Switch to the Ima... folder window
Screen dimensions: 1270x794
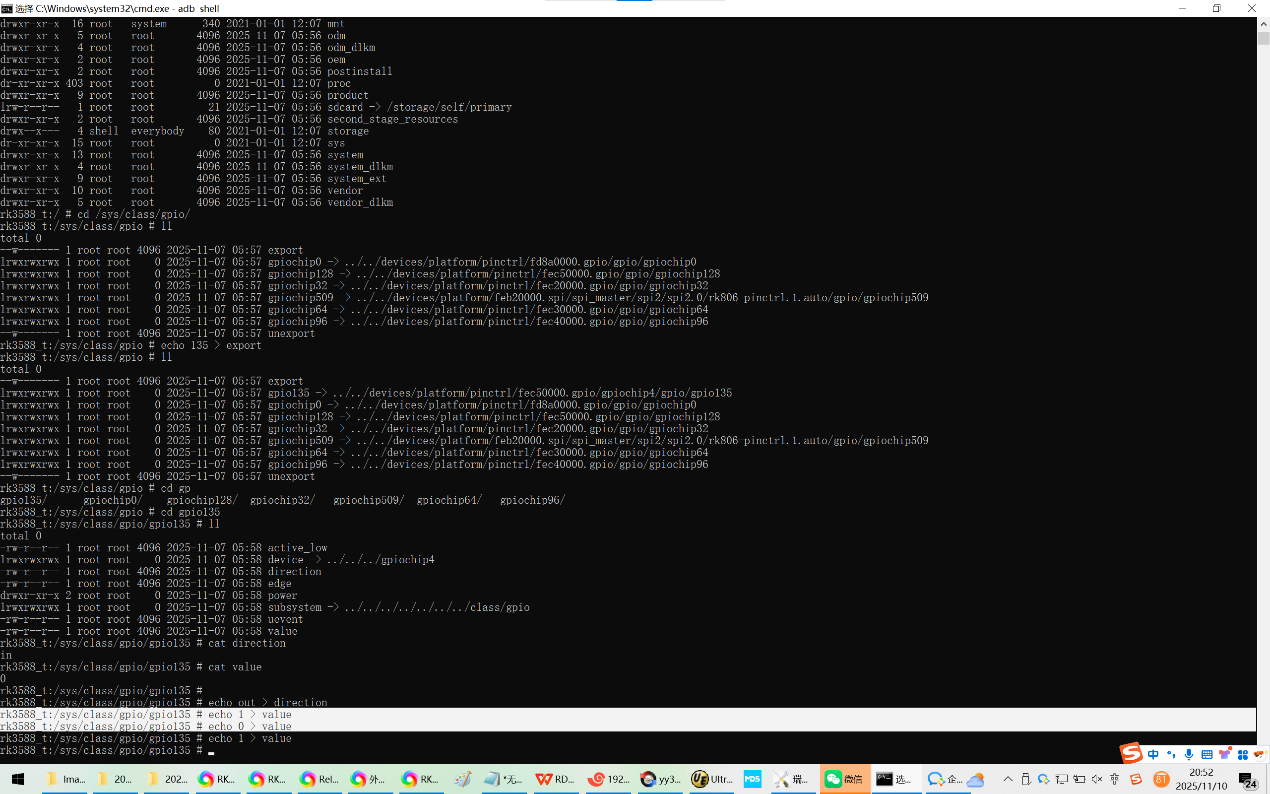pyautogui.click(x=65, y=779)
